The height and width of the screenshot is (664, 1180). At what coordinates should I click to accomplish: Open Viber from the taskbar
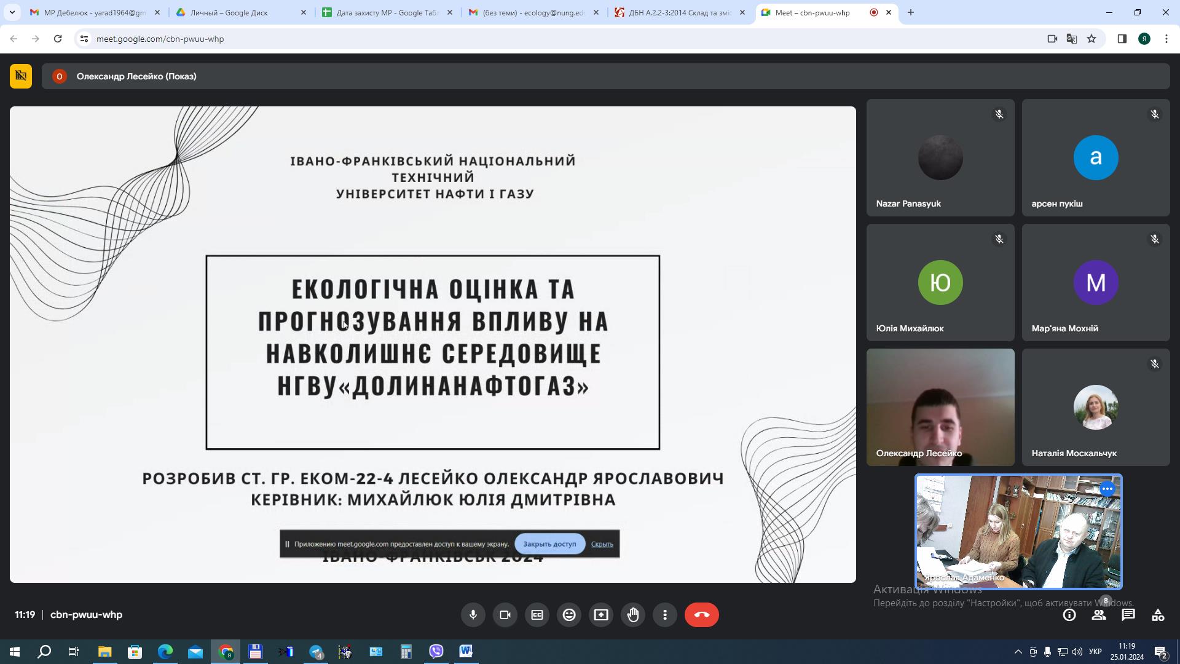[x=436, y=652]
